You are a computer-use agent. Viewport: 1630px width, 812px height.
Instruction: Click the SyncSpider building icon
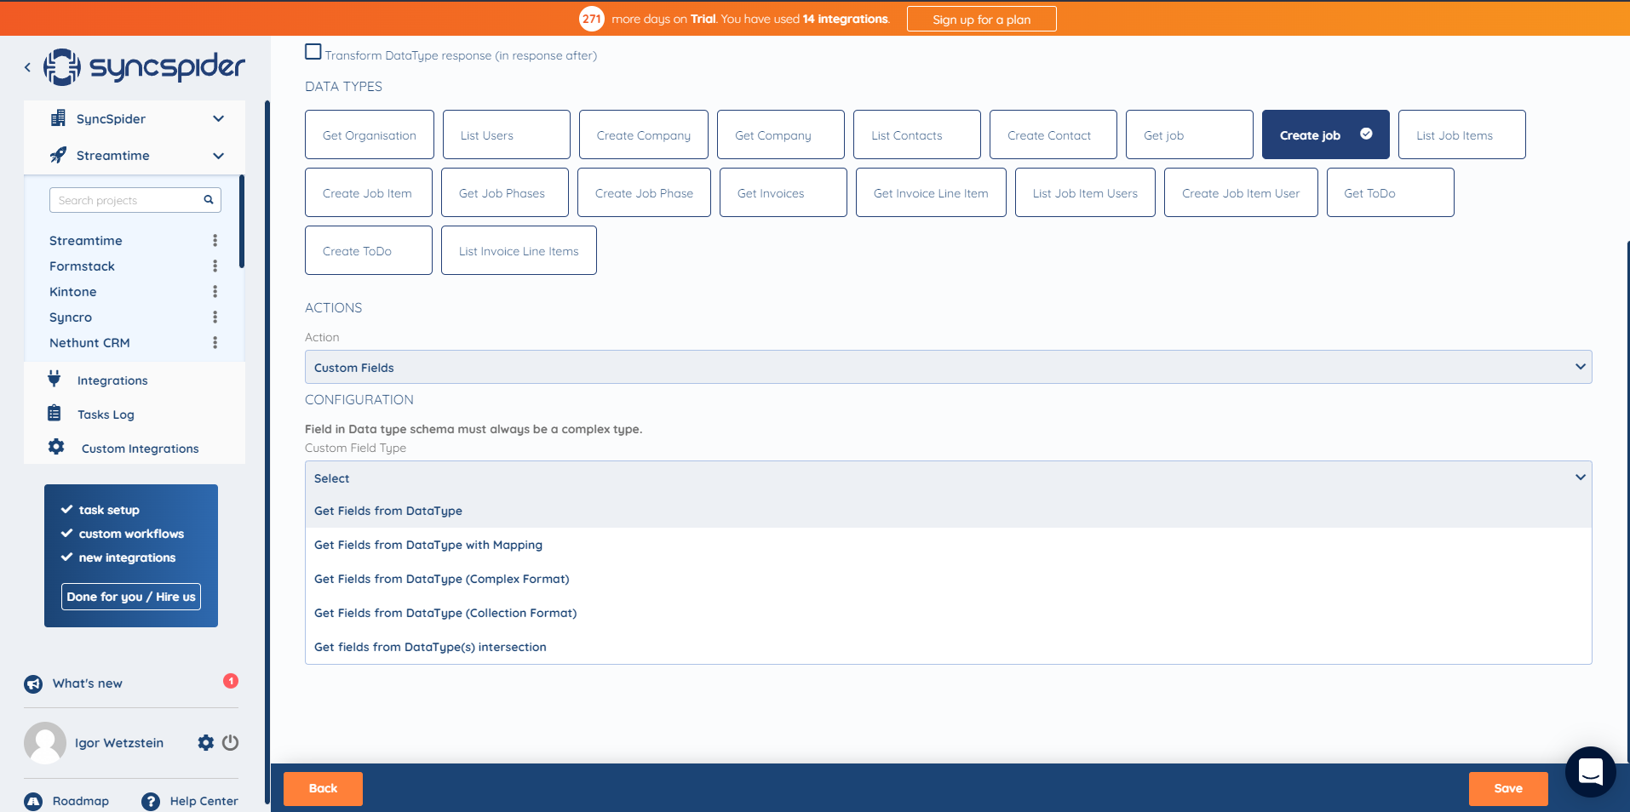[58, 118]
